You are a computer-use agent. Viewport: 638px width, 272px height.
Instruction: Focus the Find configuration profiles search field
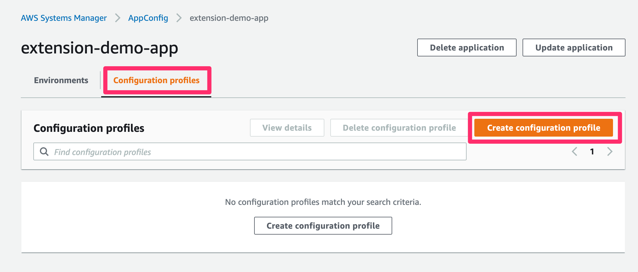250,151
